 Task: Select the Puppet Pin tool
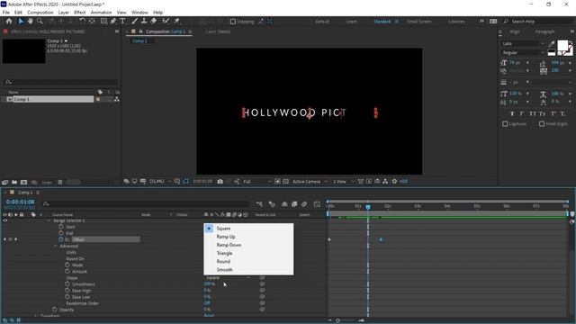coord(176,22)
